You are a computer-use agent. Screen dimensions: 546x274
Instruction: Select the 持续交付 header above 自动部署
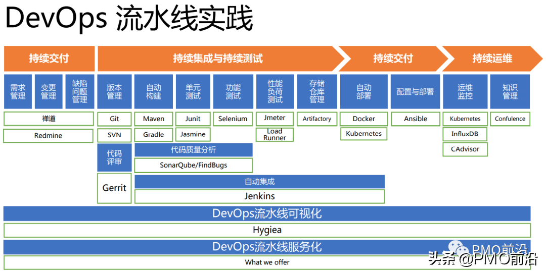(393, 59)
